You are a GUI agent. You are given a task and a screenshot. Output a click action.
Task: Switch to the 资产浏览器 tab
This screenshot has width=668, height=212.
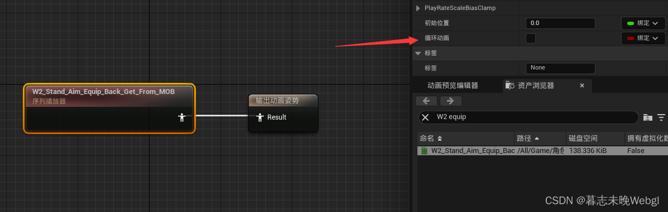click(x=536, y=85)
